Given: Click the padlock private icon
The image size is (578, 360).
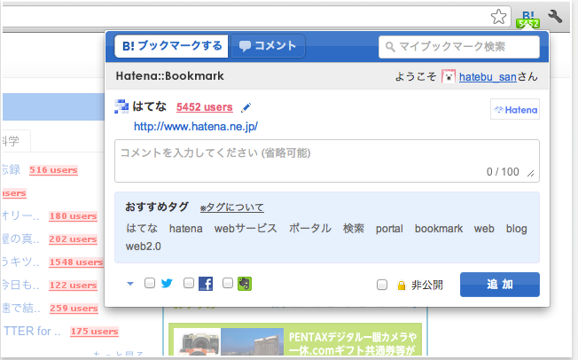Looking at the screenshot, I should click(x=402, y=286).
